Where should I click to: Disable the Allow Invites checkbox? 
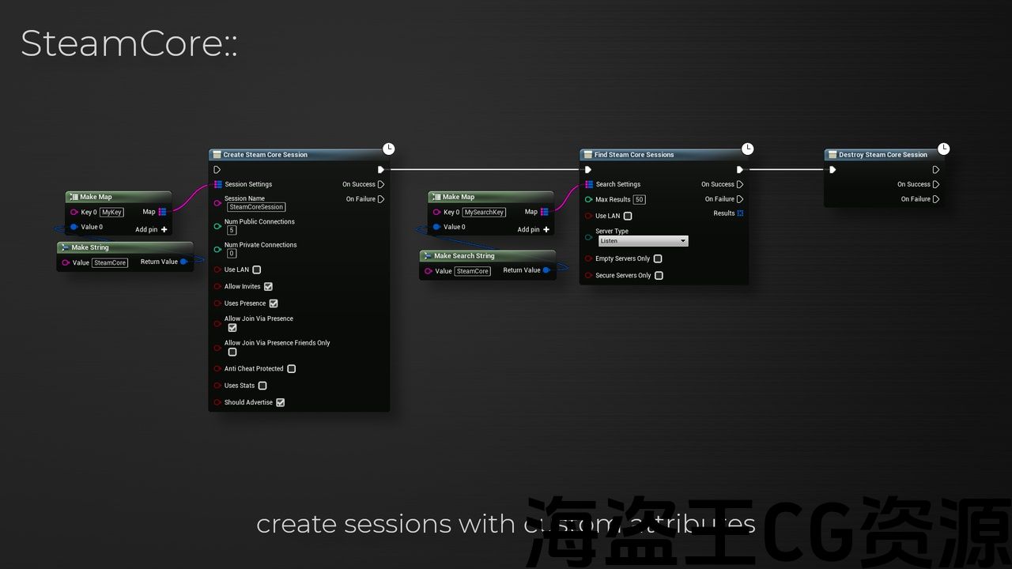[x=268, y=287]
